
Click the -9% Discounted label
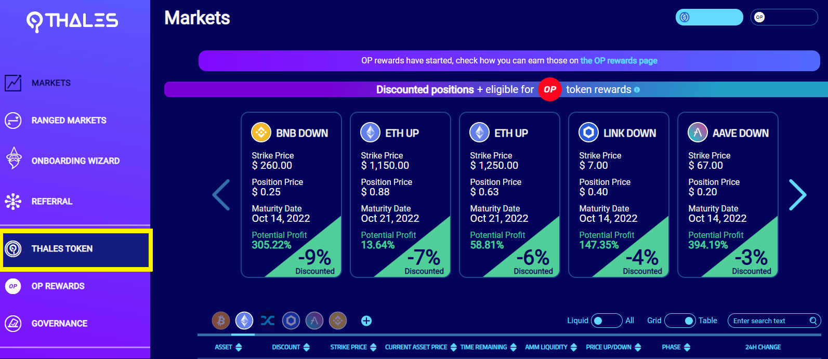tap(315, 261)
